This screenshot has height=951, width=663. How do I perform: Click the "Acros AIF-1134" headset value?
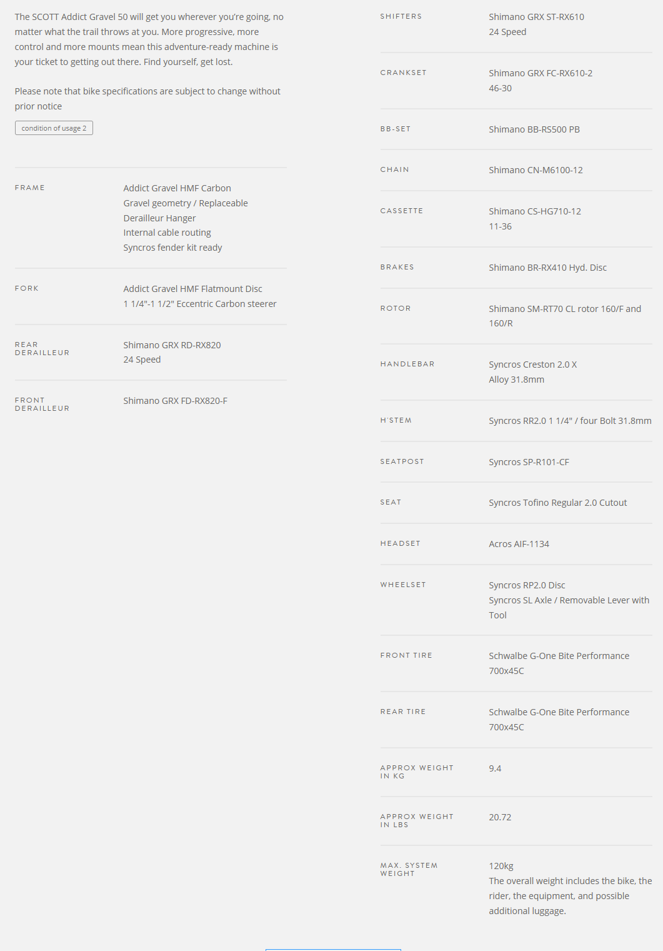coord(519,544)
